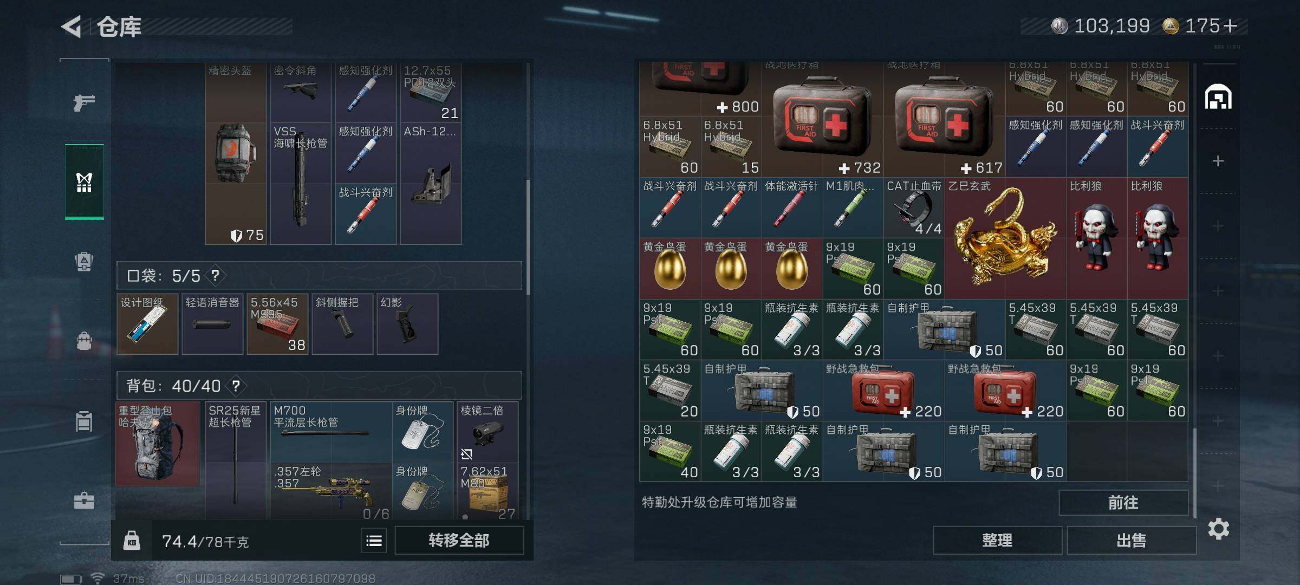The height and width of the screenshot is (585, 1300).
Task: Click the back arrow beside 仓库
Action: (x=71, y=26)
